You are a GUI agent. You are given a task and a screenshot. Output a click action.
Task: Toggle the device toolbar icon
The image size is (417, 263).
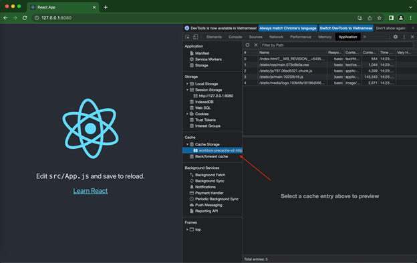(195, 37)
